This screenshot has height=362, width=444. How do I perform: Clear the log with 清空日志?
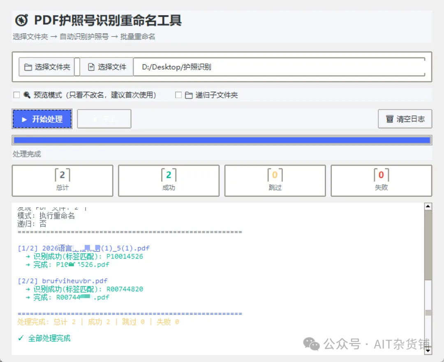coord(405,119)
